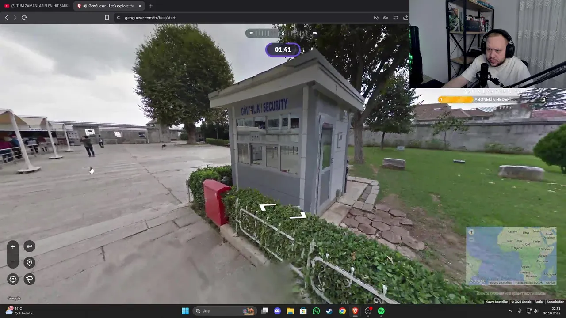This screenshot has height=318, width=566.
Task: Click the picture-in-picture icon in the toolbar
Action: pos(396,18)
